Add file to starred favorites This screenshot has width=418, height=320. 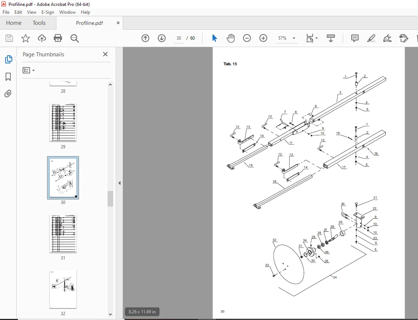pos(26,38)
